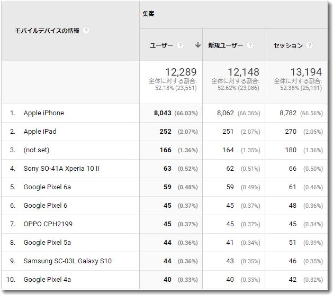Click iPhone users percentage (66.03%)
The width and height of the screenshot is (333, 295).
pyautogui.click(x=186, y=113)
